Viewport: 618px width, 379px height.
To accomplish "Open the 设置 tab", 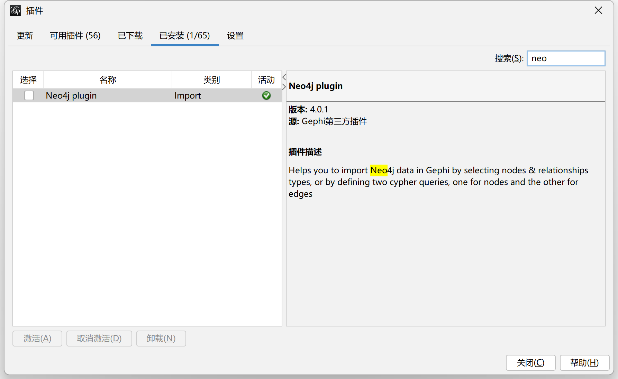I will click(235, 36).
